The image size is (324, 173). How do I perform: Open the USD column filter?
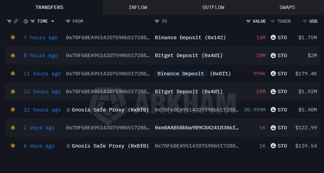click(x=304, y=21)
